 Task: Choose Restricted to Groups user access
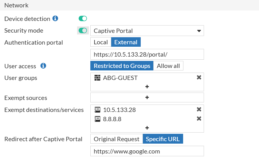tap(122, 66)
